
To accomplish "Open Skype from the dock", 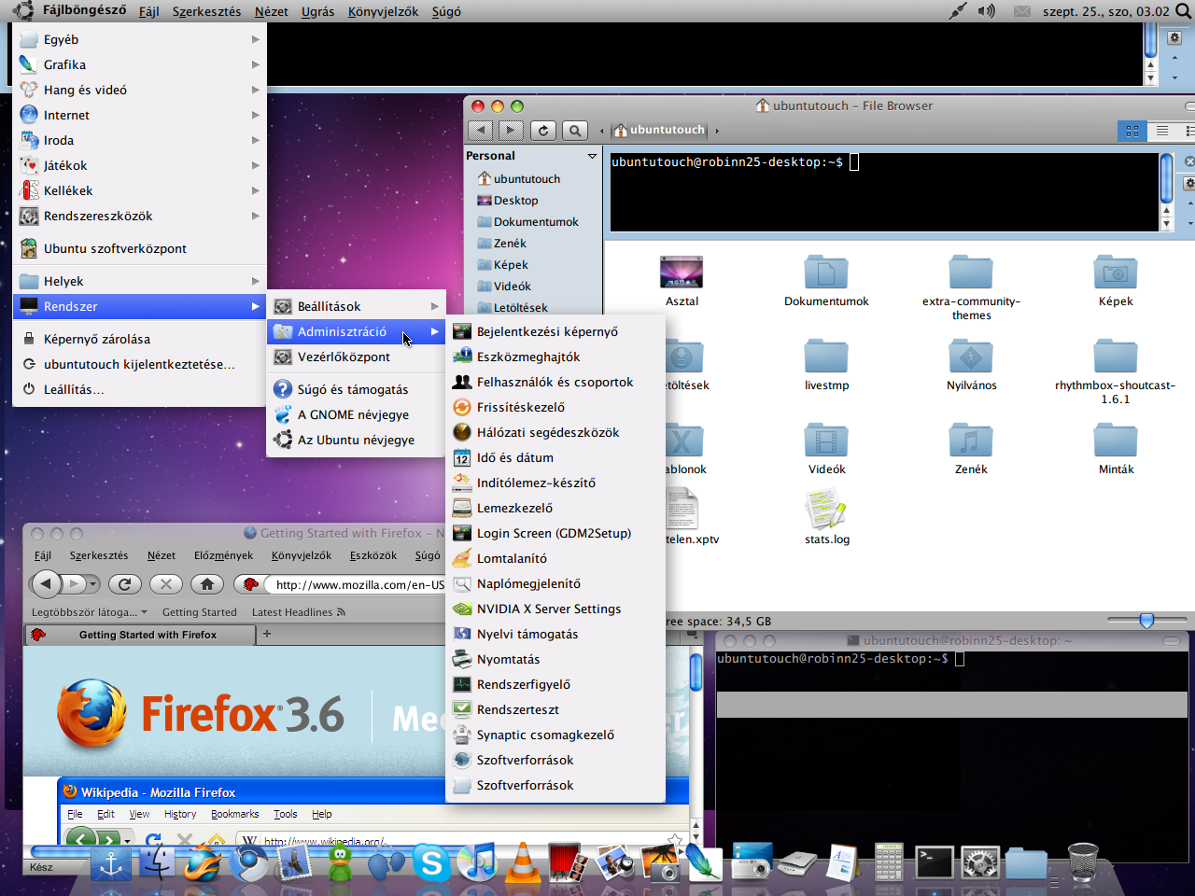I will click(x=431, y=861).
